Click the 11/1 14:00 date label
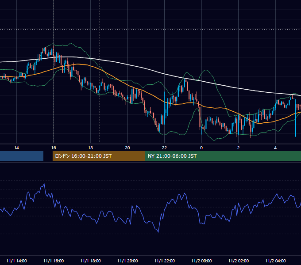This screenshot has height=265, width=301. pyautogui.click(x=16, y=261)
